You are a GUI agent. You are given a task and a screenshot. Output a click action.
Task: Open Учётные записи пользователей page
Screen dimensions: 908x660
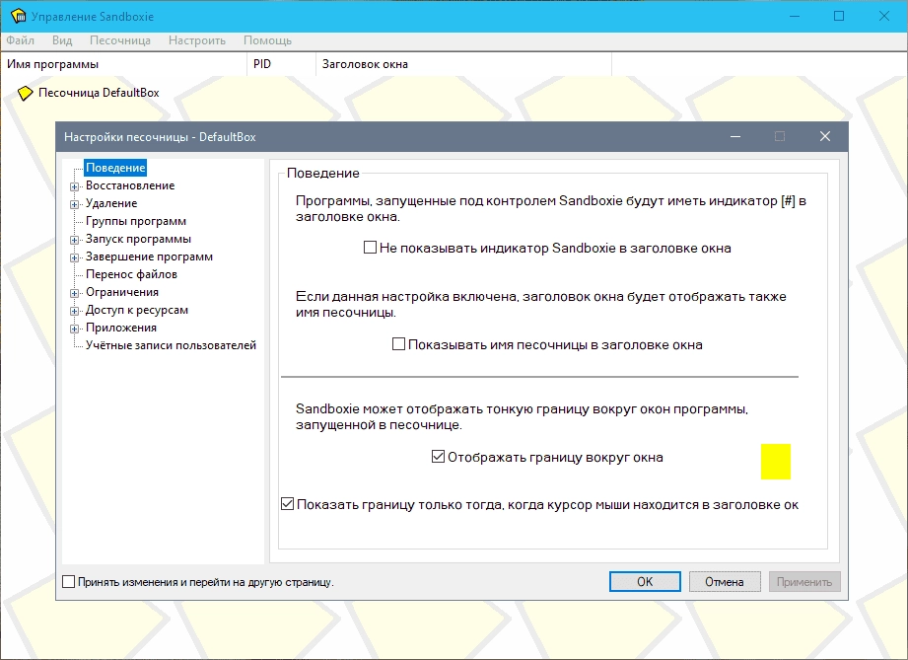pos(171,344)
